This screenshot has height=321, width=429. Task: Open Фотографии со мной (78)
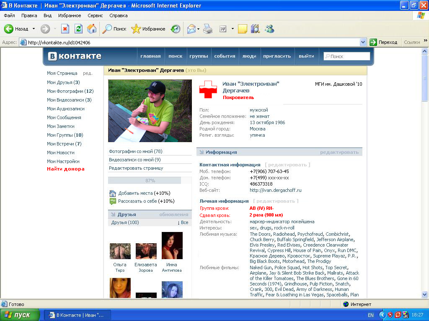click(x=136, y=151)
